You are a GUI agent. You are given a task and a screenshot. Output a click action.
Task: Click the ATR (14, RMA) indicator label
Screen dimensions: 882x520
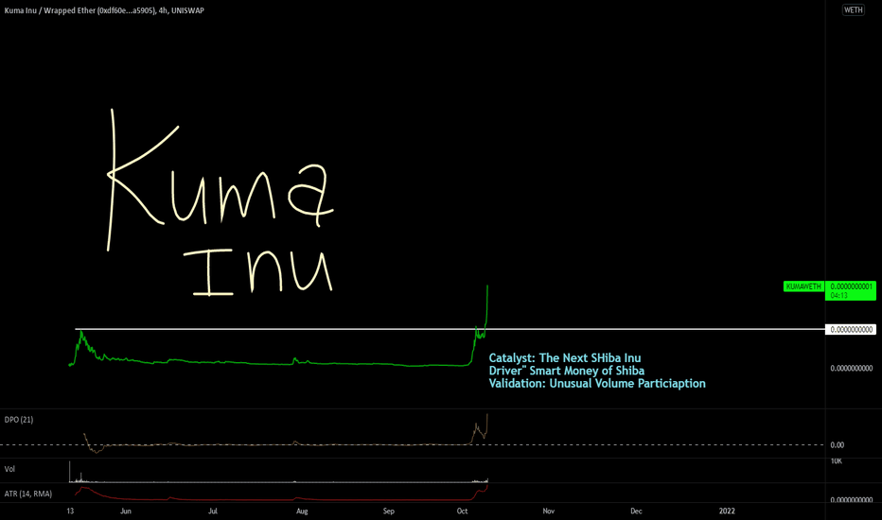click(x=28, y=494)
